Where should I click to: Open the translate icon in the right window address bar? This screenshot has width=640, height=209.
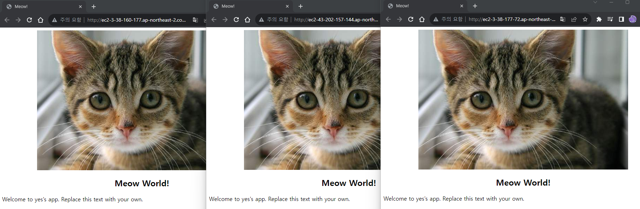pos(563,19)
